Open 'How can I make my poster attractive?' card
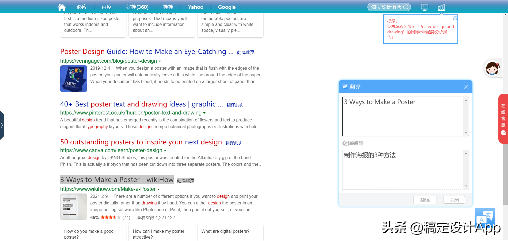The width and height of the screenshot is (508, 241). tap(162, 233)
